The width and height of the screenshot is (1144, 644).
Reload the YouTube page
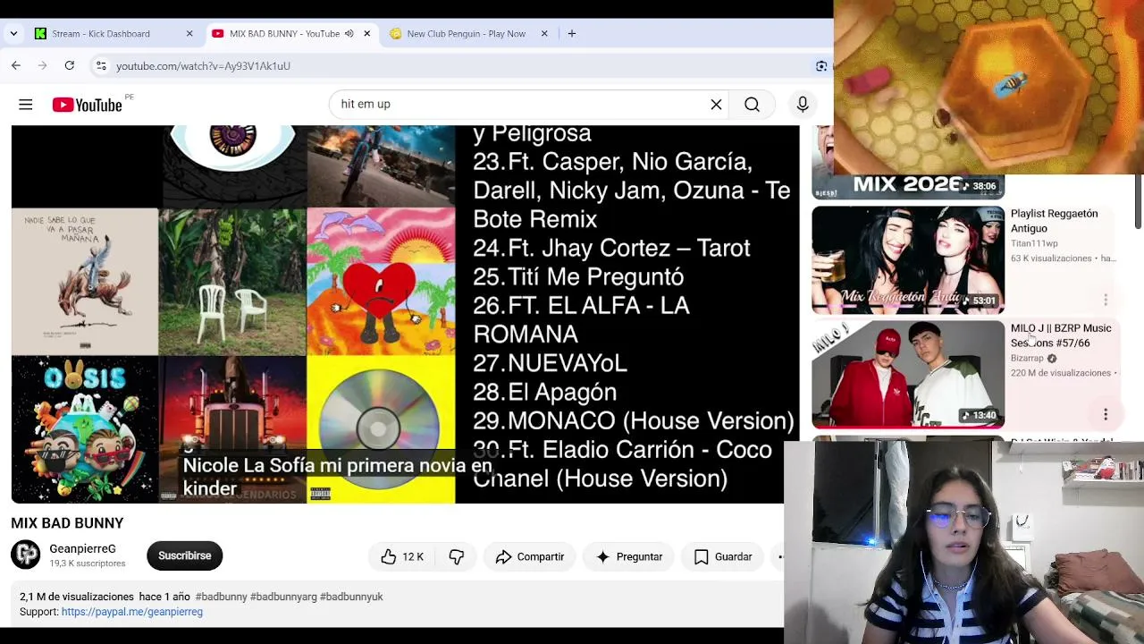click(69, 65)
